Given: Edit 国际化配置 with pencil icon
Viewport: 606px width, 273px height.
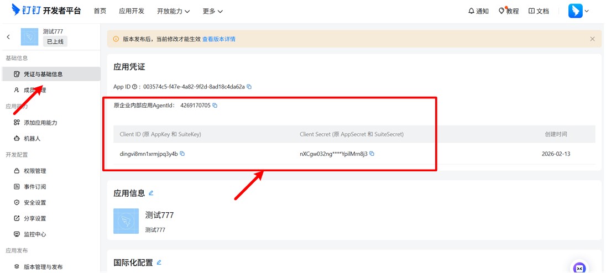Looking at the screenshot, I should coord(159,262).
